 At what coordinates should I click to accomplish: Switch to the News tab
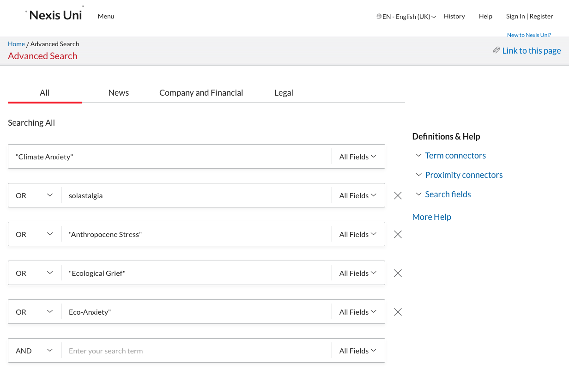(119, 93)
